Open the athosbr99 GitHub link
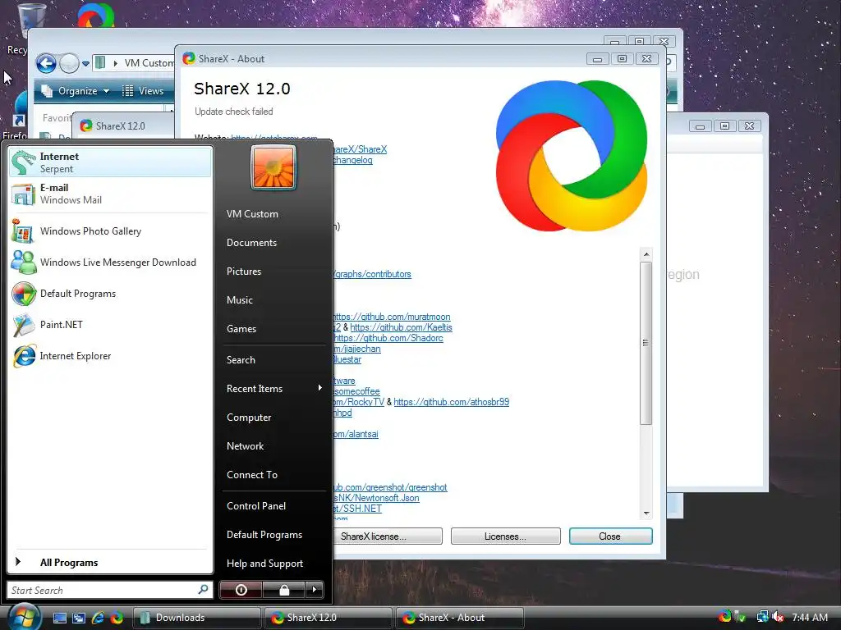Screen dimensions: 841x630 451,402
